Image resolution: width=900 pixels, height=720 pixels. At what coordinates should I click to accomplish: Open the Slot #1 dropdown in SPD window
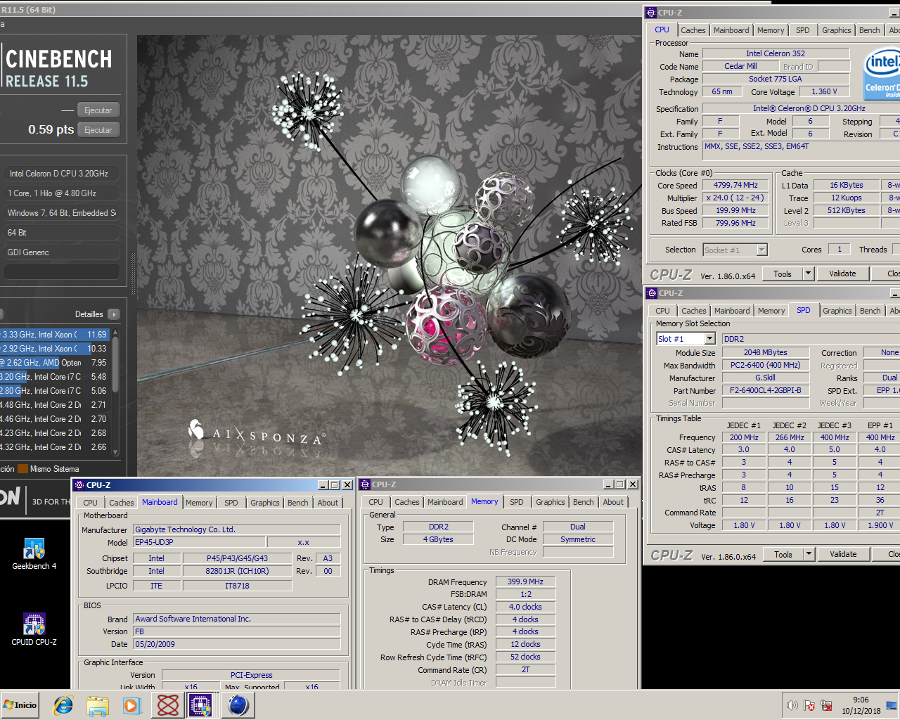710,339
